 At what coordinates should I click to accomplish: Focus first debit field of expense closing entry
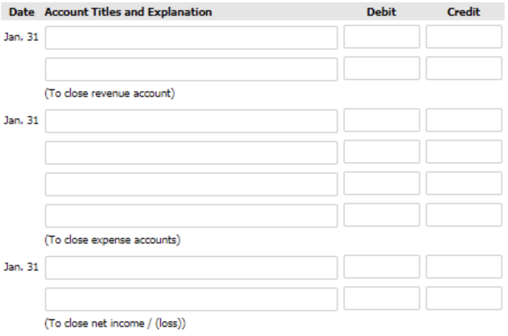(x=382, y=121)
